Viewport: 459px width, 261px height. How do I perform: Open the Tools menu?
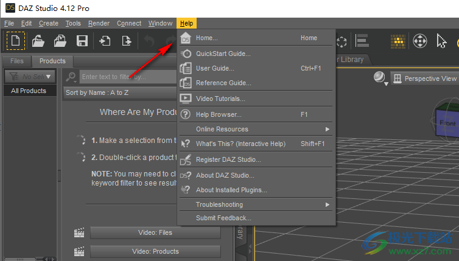[x=73, y=23]
